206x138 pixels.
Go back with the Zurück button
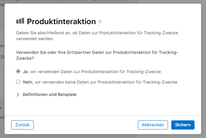(22, 125)
